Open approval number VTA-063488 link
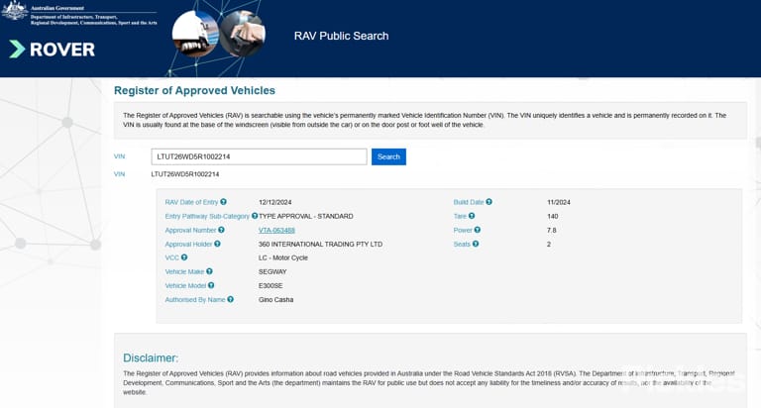Screen dimensions: 761x408 tap(276, 231)
